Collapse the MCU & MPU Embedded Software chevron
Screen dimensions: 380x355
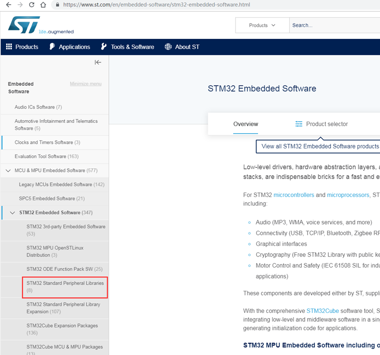click(8, 171)
